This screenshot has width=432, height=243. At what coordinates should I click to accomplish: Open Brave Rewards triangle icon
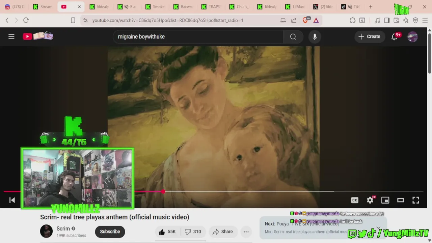click(x=316, y=20)
